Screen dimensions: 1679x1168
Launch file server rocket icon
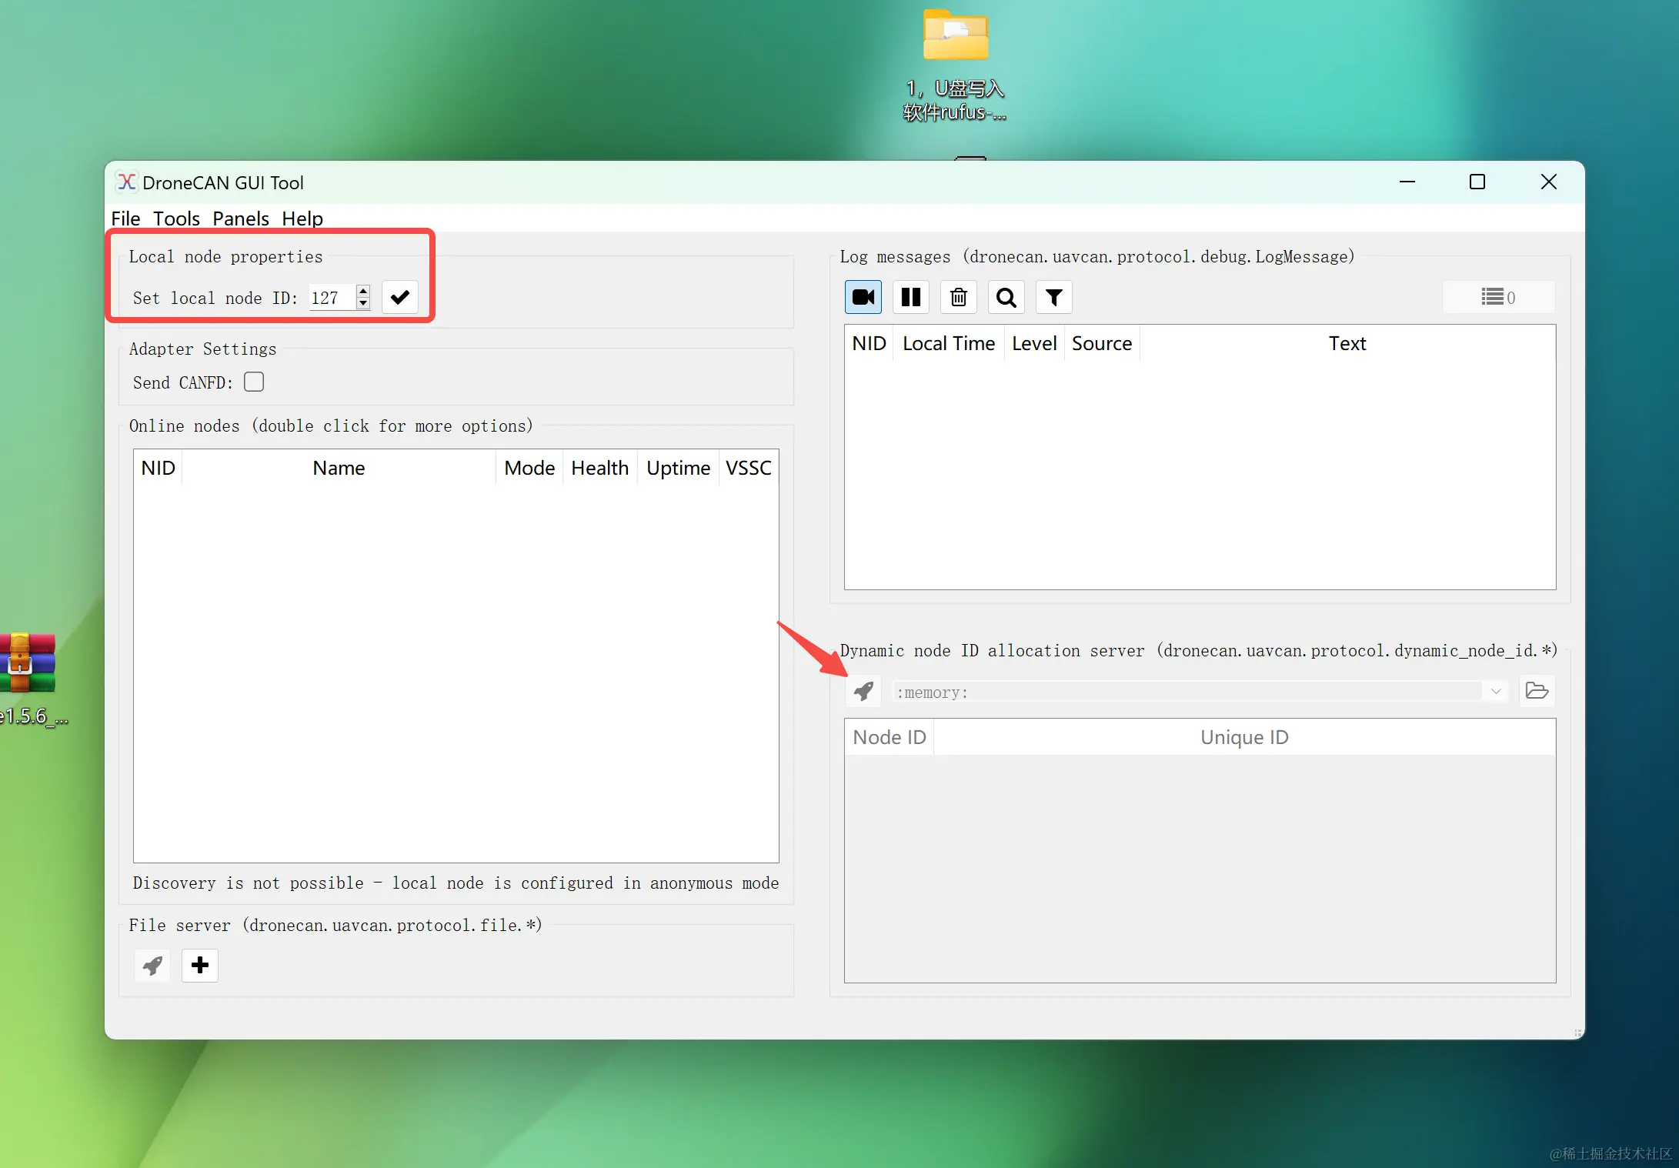[x=152, y=965]
